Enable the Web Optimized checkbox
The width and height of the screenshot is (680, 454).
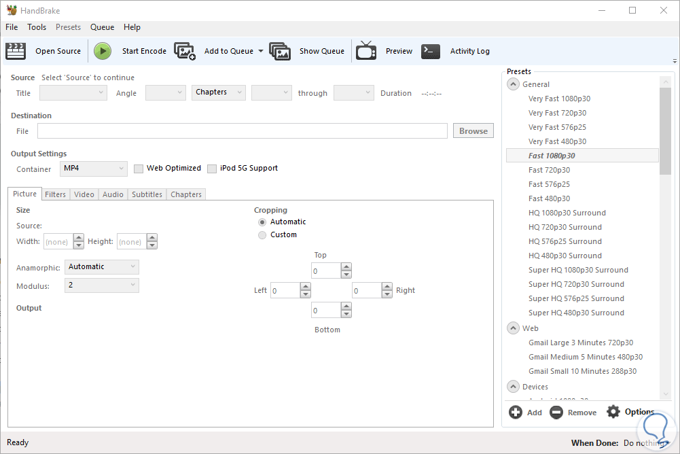[x=139, y=169]
